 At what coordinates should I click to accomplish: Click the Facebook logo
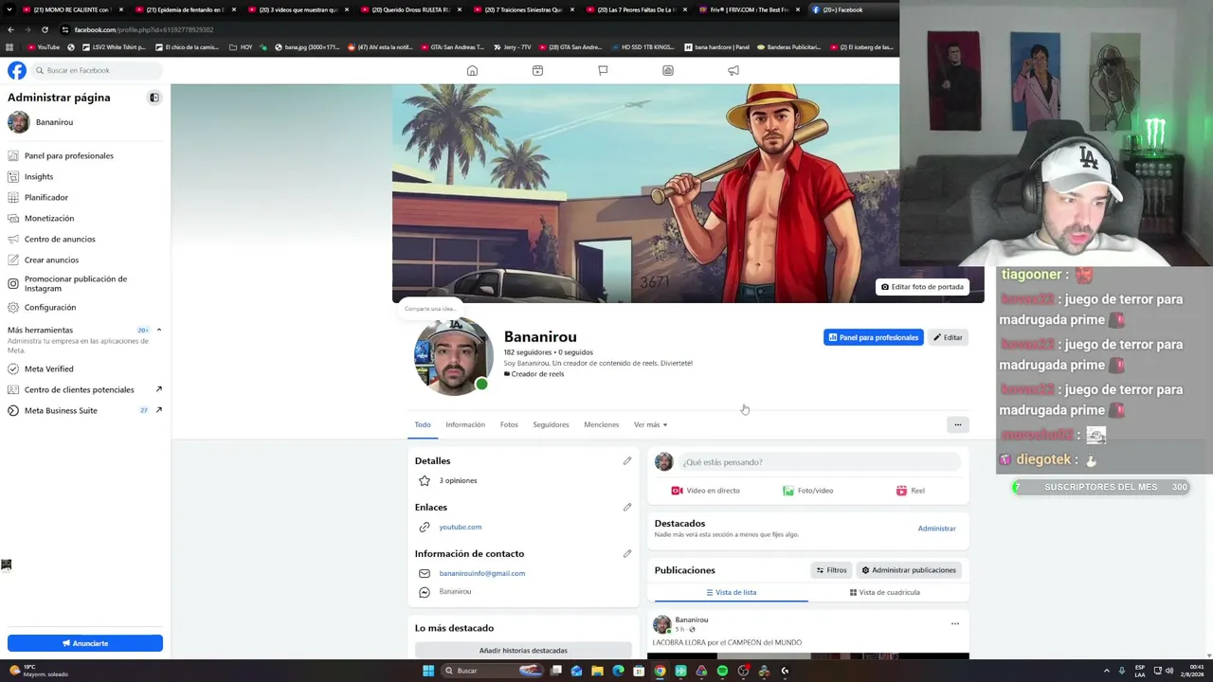17,70
